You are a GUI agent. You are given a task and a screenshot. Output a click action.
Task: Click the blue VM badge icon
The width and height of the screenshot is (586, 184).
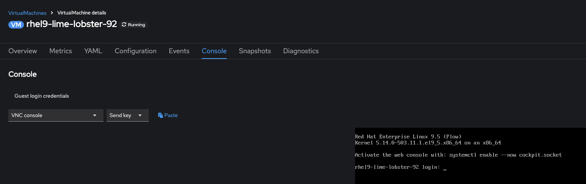click(x=16, y=25)
